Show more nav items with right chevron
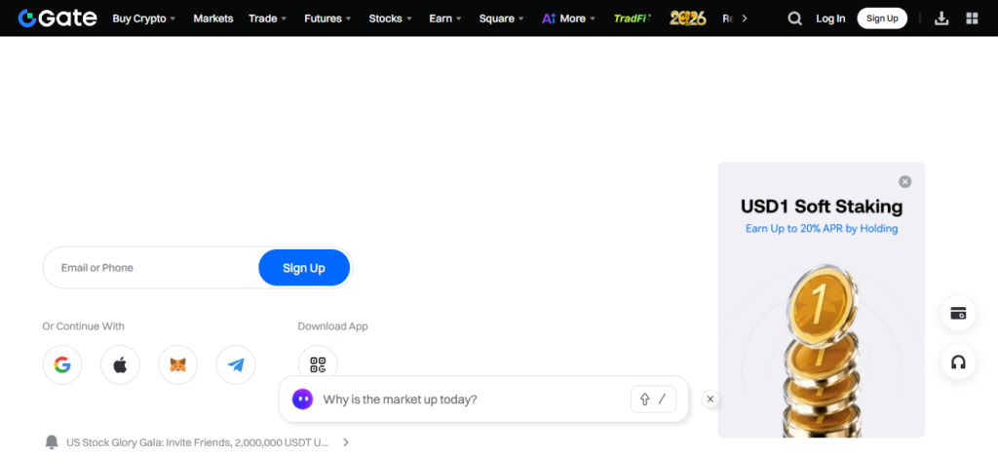This screenshot has width=998, height=456. tap(745, 19)
